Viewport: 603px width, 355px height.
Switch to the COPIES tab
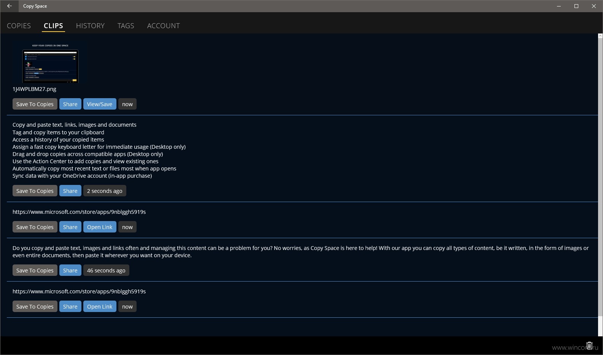tap(19, 26)
